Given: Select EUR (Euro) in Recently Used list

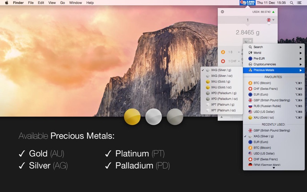Looking at the screenshot, I should pyautogui.click(x=261, y=142).
